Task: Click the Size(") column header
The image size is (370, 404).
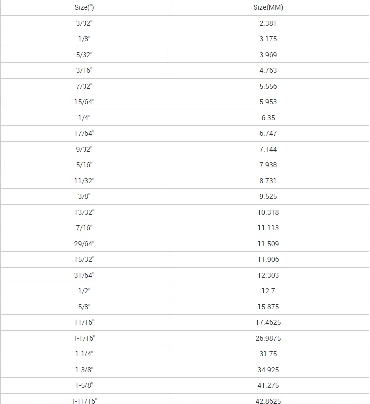Action: (x=84, y=7)
